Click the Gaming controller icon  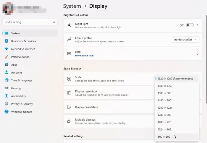tap(7, 88)
